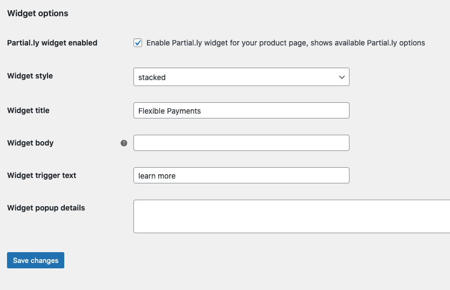Click the Widget popup details label
The width and height of the screenshot is (450, 290).
(x=46, y=208)
